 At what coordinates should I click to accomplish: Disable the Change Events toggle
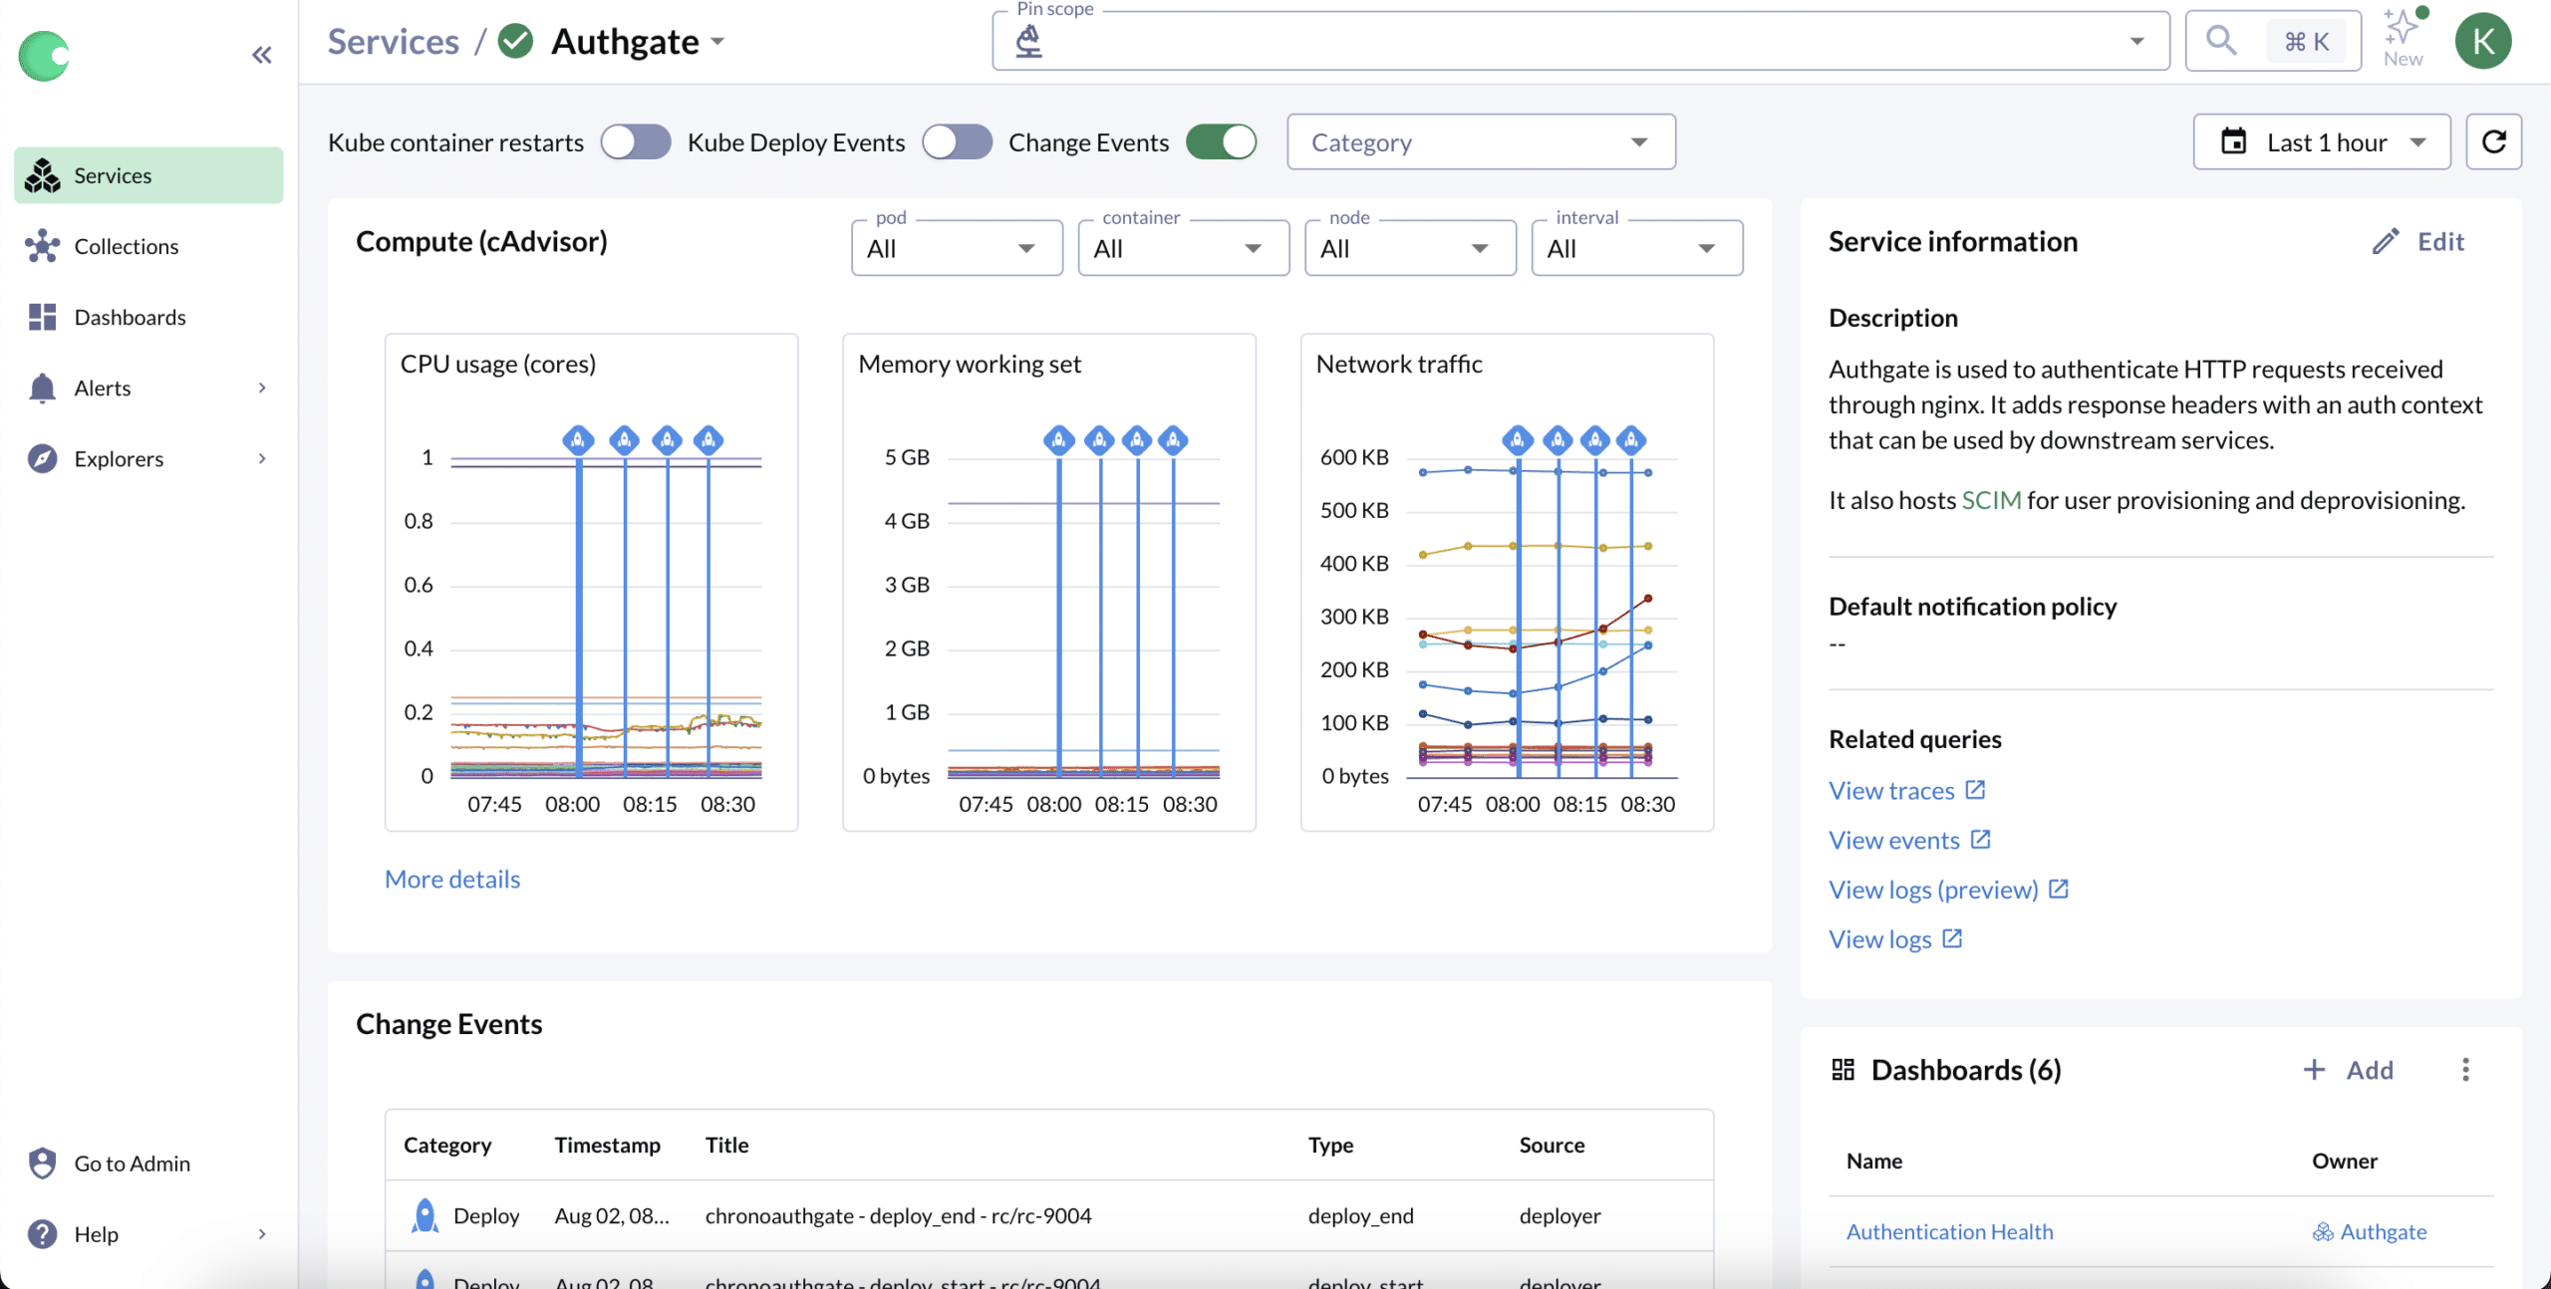coord(1222,141)
